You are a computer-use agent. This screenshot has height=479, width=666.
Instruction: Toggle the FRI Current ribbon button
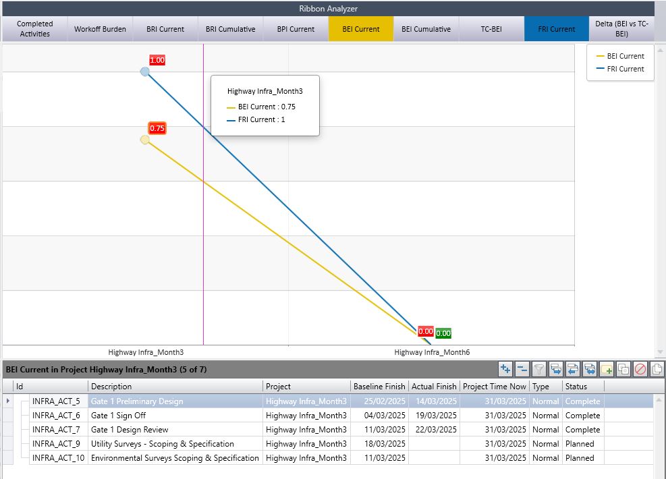click(x=557, y=29)
